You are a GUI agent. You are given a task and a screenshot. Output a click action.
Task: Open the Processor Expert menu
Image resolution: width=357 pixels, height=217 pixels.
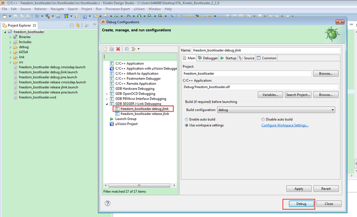point(117,9)
